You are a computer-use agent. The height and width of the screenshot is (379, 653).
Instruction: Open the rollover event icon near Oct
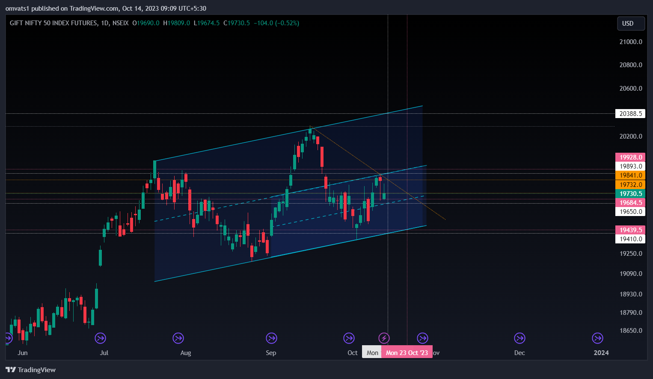349,338
